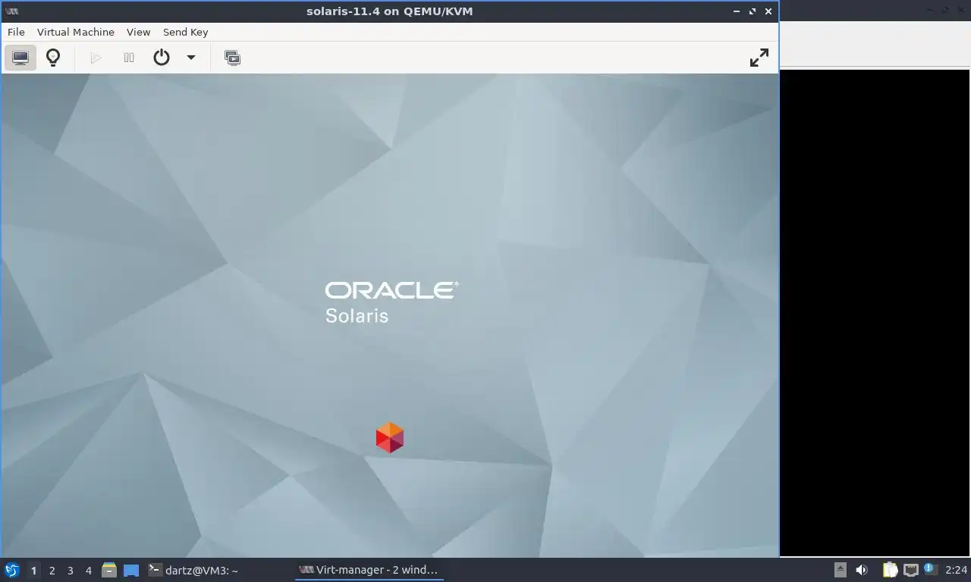Screen dimensions: 971x582
Task: Open the manage VM snapshots icon
Action: (x=232, y=58)
